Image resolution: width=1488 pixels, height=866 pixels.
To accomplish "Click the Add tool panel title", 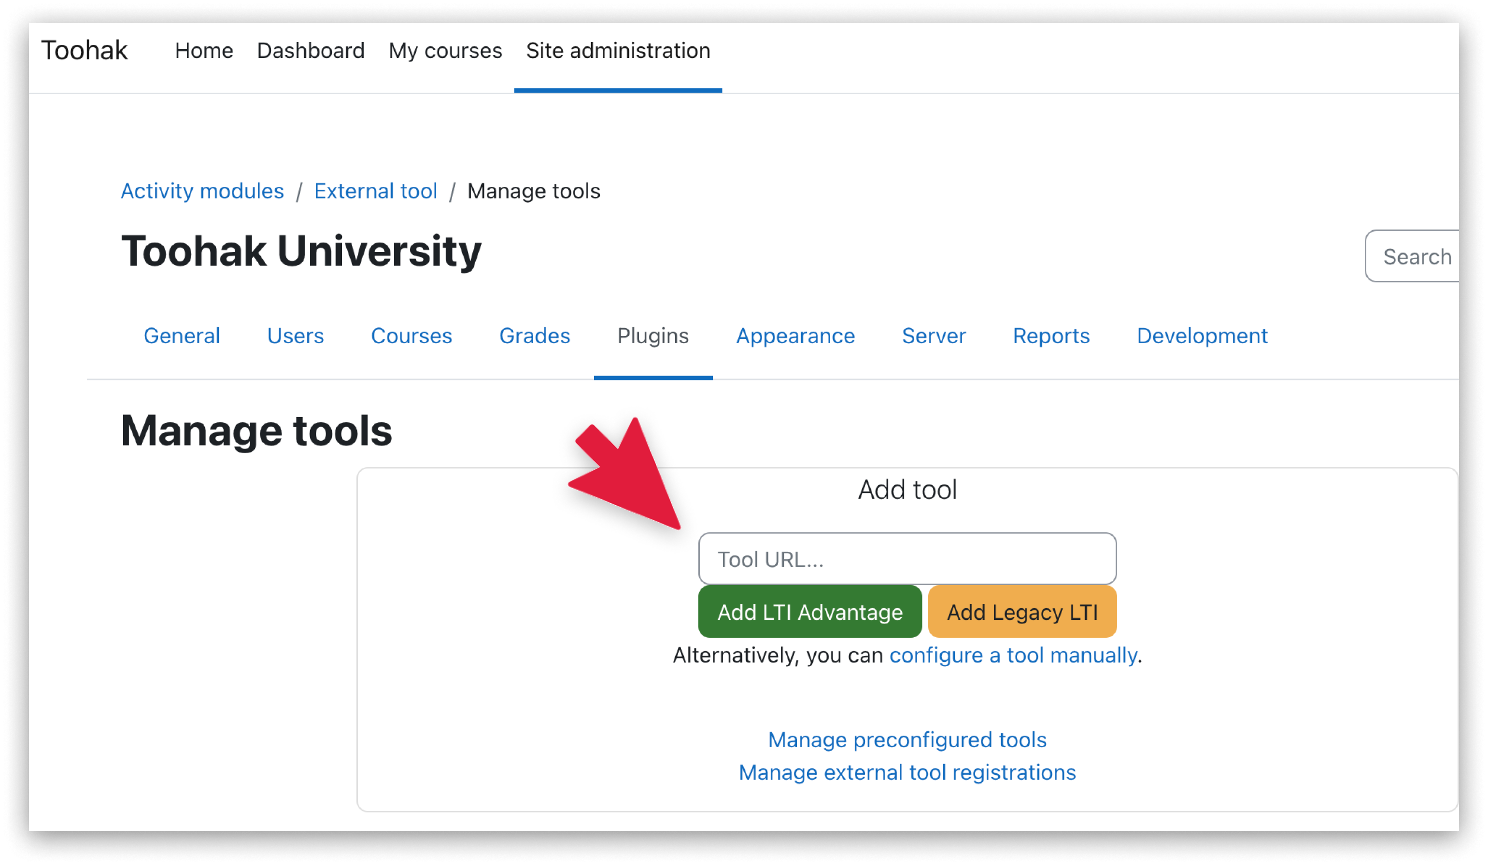I will coord(907,490).
